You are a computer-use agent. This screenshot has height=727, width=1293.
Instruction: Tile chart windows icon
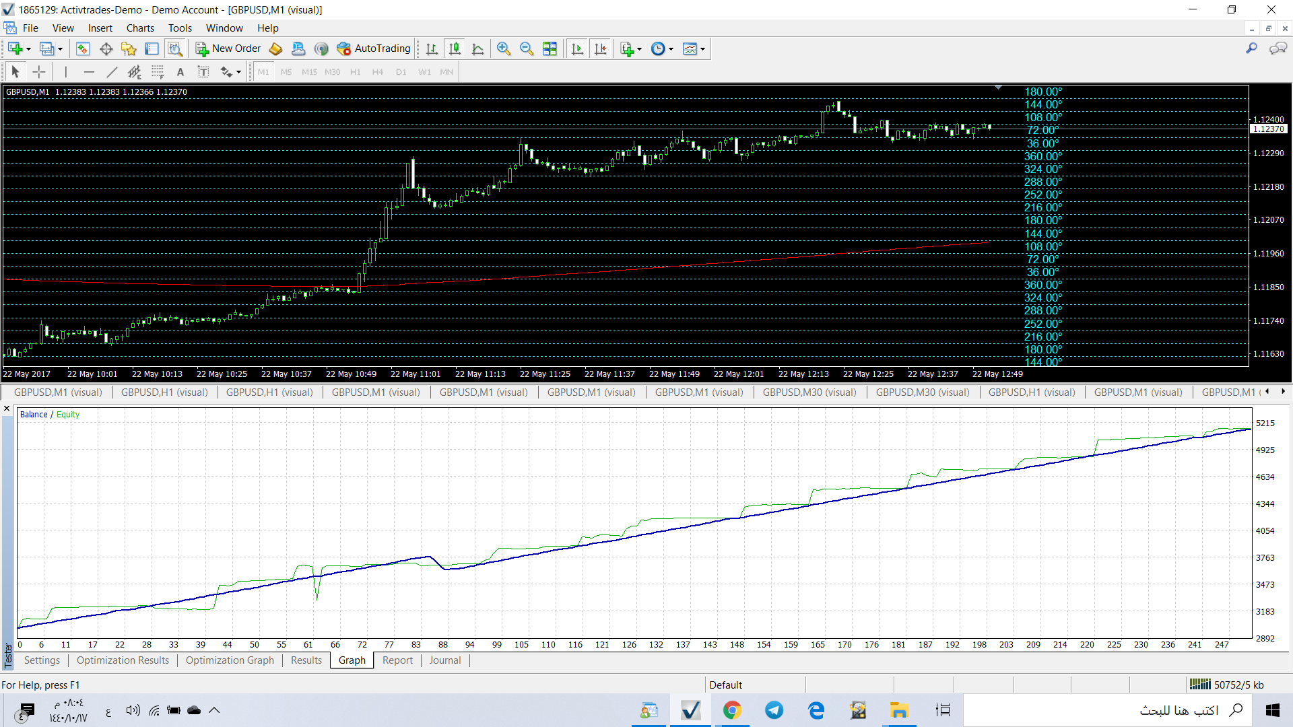coord(550,48)
